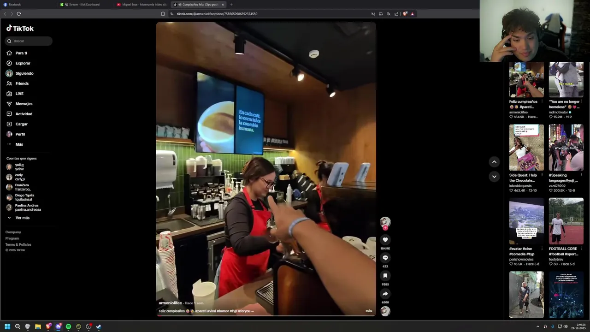Open Windows taskbar search
Screen dimensions: 590x332
pyautogui.click(x=18, y=326)
